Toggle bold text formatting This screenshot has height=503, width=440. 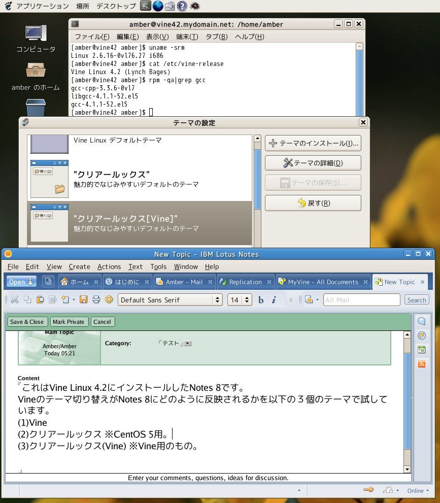261,300
